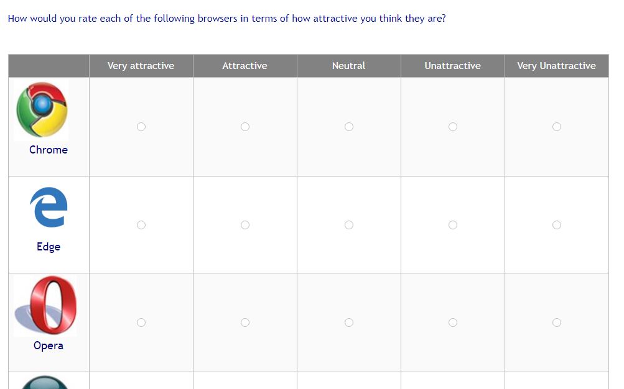Image resolution: width=624 pixels, height=389 pixels.
Task: Click the Edge text label
Action: (49, 247)
